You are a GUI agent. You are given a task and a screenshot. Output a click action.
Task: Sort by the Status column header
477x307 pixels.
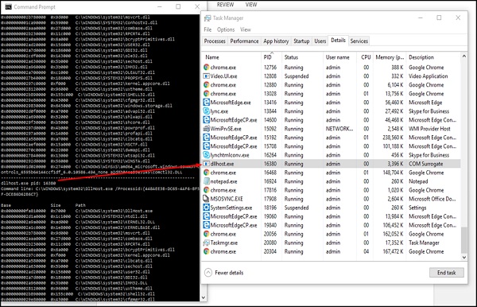tap(291, 57)
